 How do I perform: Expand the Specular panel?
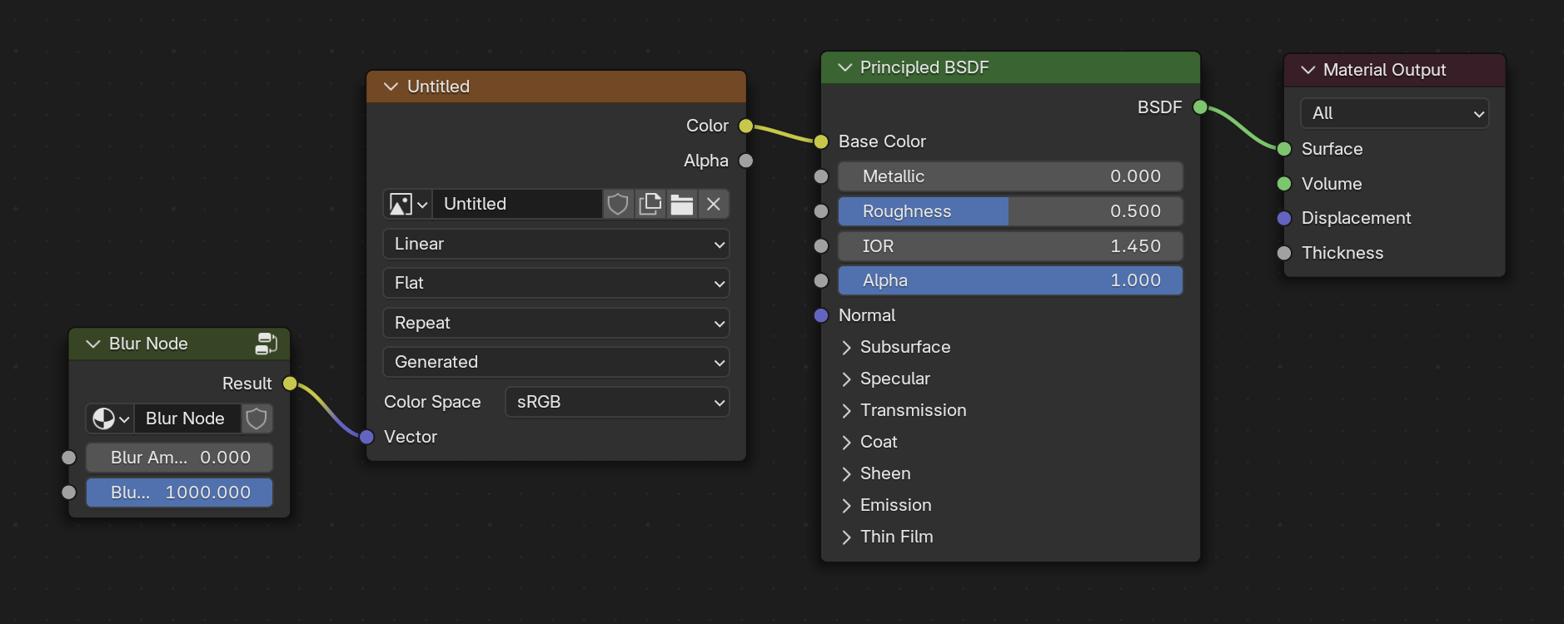tap(846, 379)
